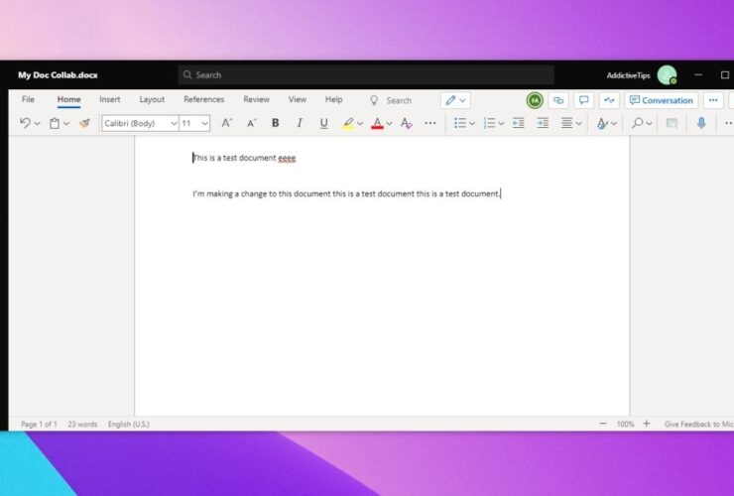Select the Home tab
The width and height of the screenshot is (734, 496).
pyautogui.click(x=68, y=99)
